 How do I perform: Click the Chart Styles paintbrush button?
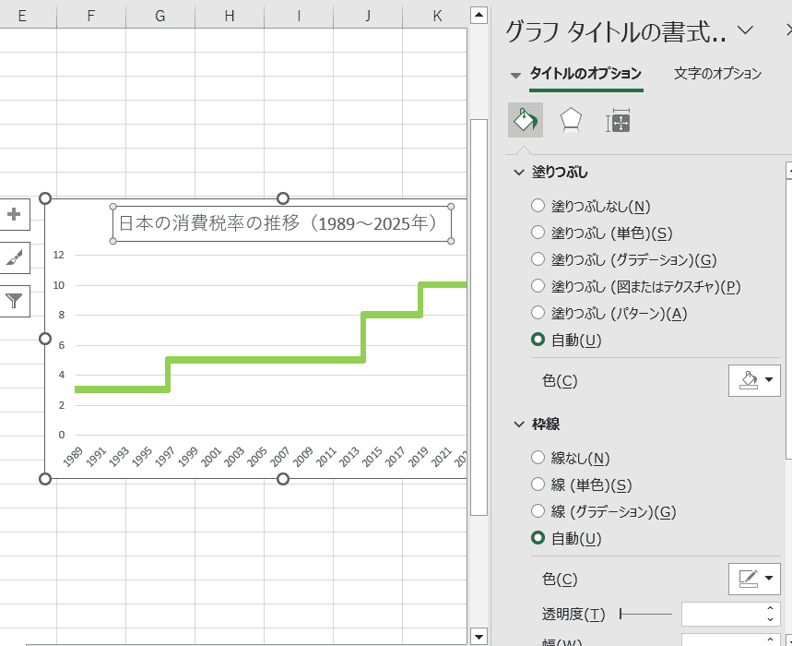point(14,257)
